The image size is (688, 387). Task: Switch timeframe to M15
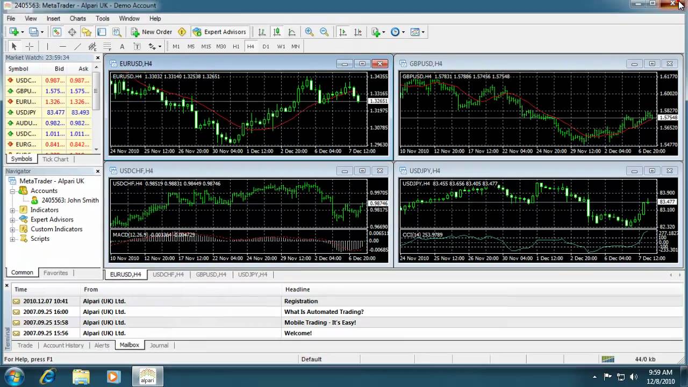point(206,46)
